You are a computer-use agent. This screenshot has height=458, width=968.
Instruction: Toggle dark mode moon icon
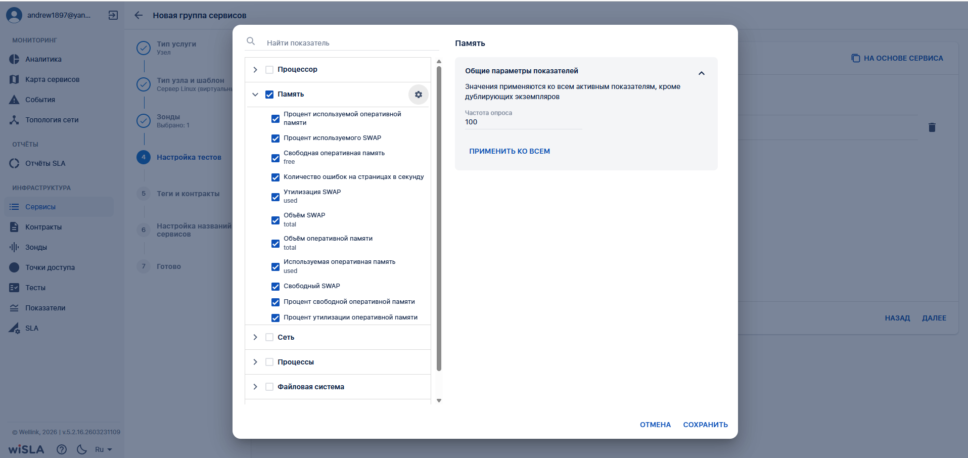click(81, 449)
